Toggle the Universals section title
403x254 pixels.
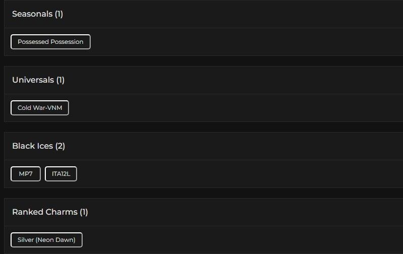[x=33, y=80]
